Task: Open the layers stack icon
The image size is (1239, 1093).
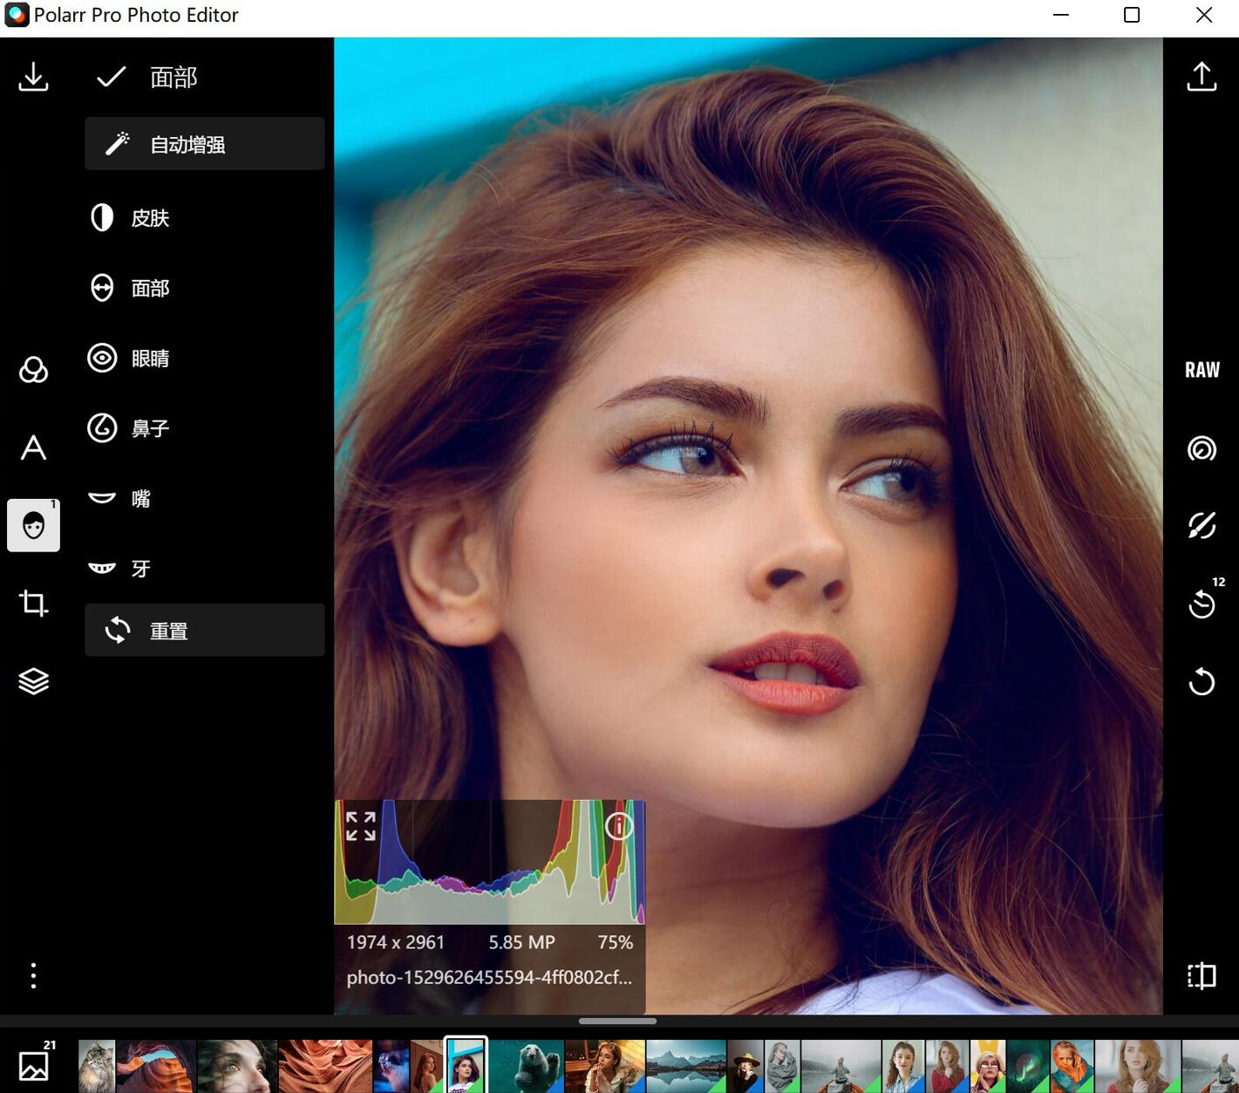Action: [x=33, y=681]
